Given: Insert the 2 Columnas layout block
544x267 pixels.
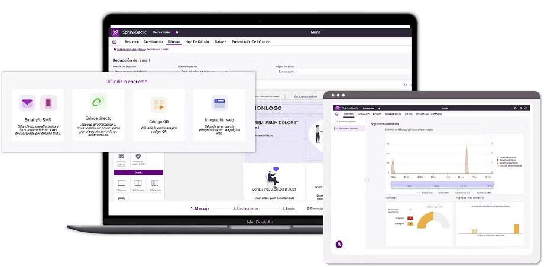Looking at the screenshot, I should click(x=138, y=185).
